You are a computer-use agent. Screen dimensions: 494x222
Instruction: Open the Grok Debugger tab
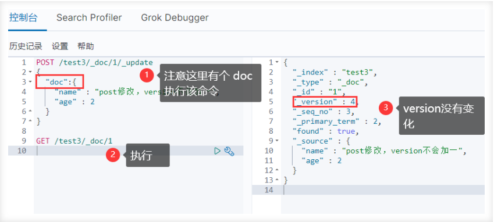pyautogui.click(x=175, y=17)
